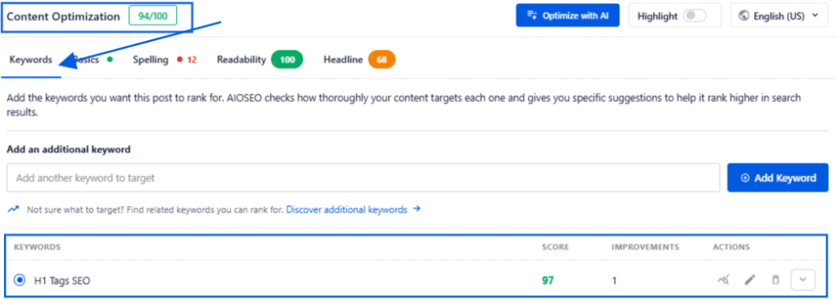This screenshot has width=838, height=300.
Task: Click the Content Optimization title
Action: click(x=63, y=16)
